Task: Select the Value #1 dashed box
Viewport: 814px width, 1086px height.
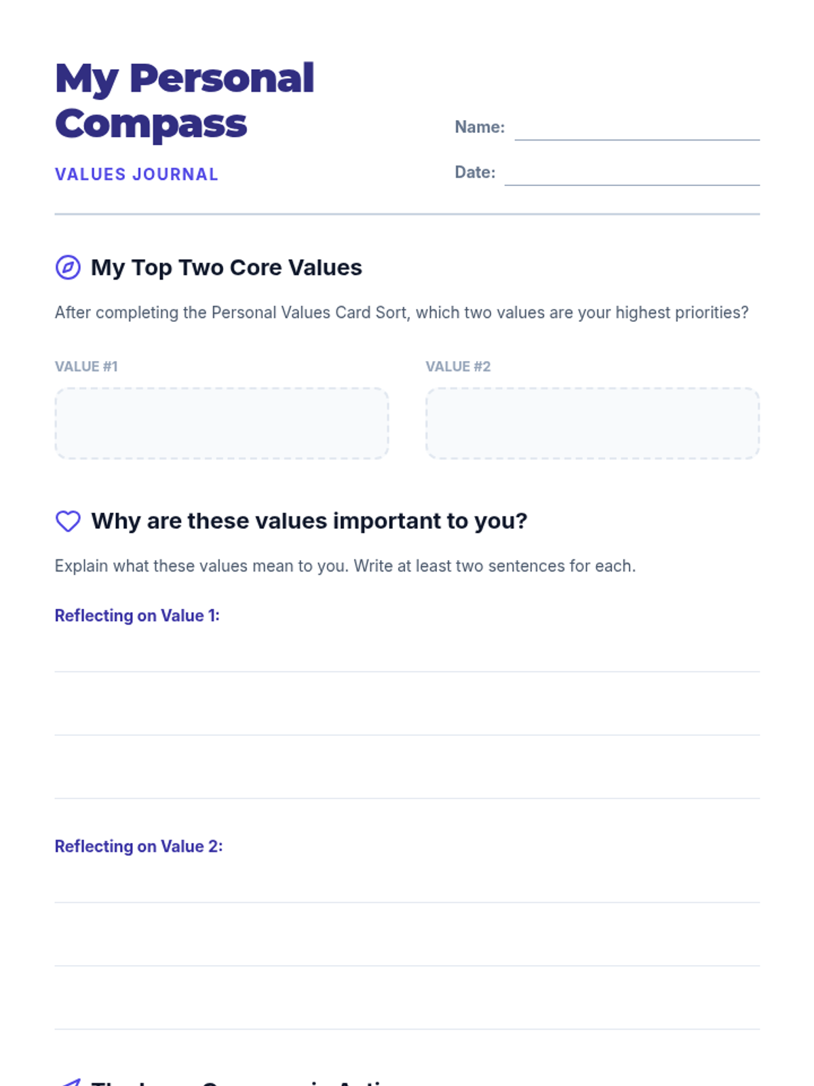Action: pyautogui.click(x=222, y=424)
